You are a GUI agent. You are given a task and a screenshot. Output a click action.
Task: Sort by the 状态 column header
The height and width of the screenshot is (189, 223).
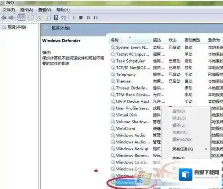click(173, 40)
